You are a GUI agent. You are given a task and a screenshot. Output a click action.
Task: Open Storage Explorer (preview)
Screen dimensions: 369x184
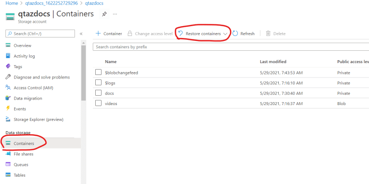[38, 119]
